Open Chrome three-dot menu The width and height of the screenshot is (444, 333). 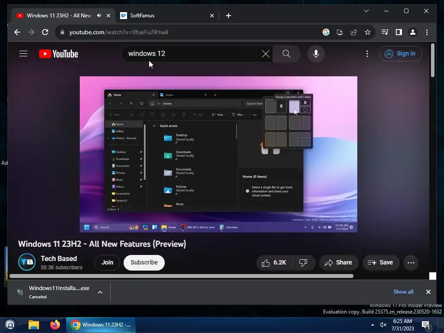(x=427, y=32)
